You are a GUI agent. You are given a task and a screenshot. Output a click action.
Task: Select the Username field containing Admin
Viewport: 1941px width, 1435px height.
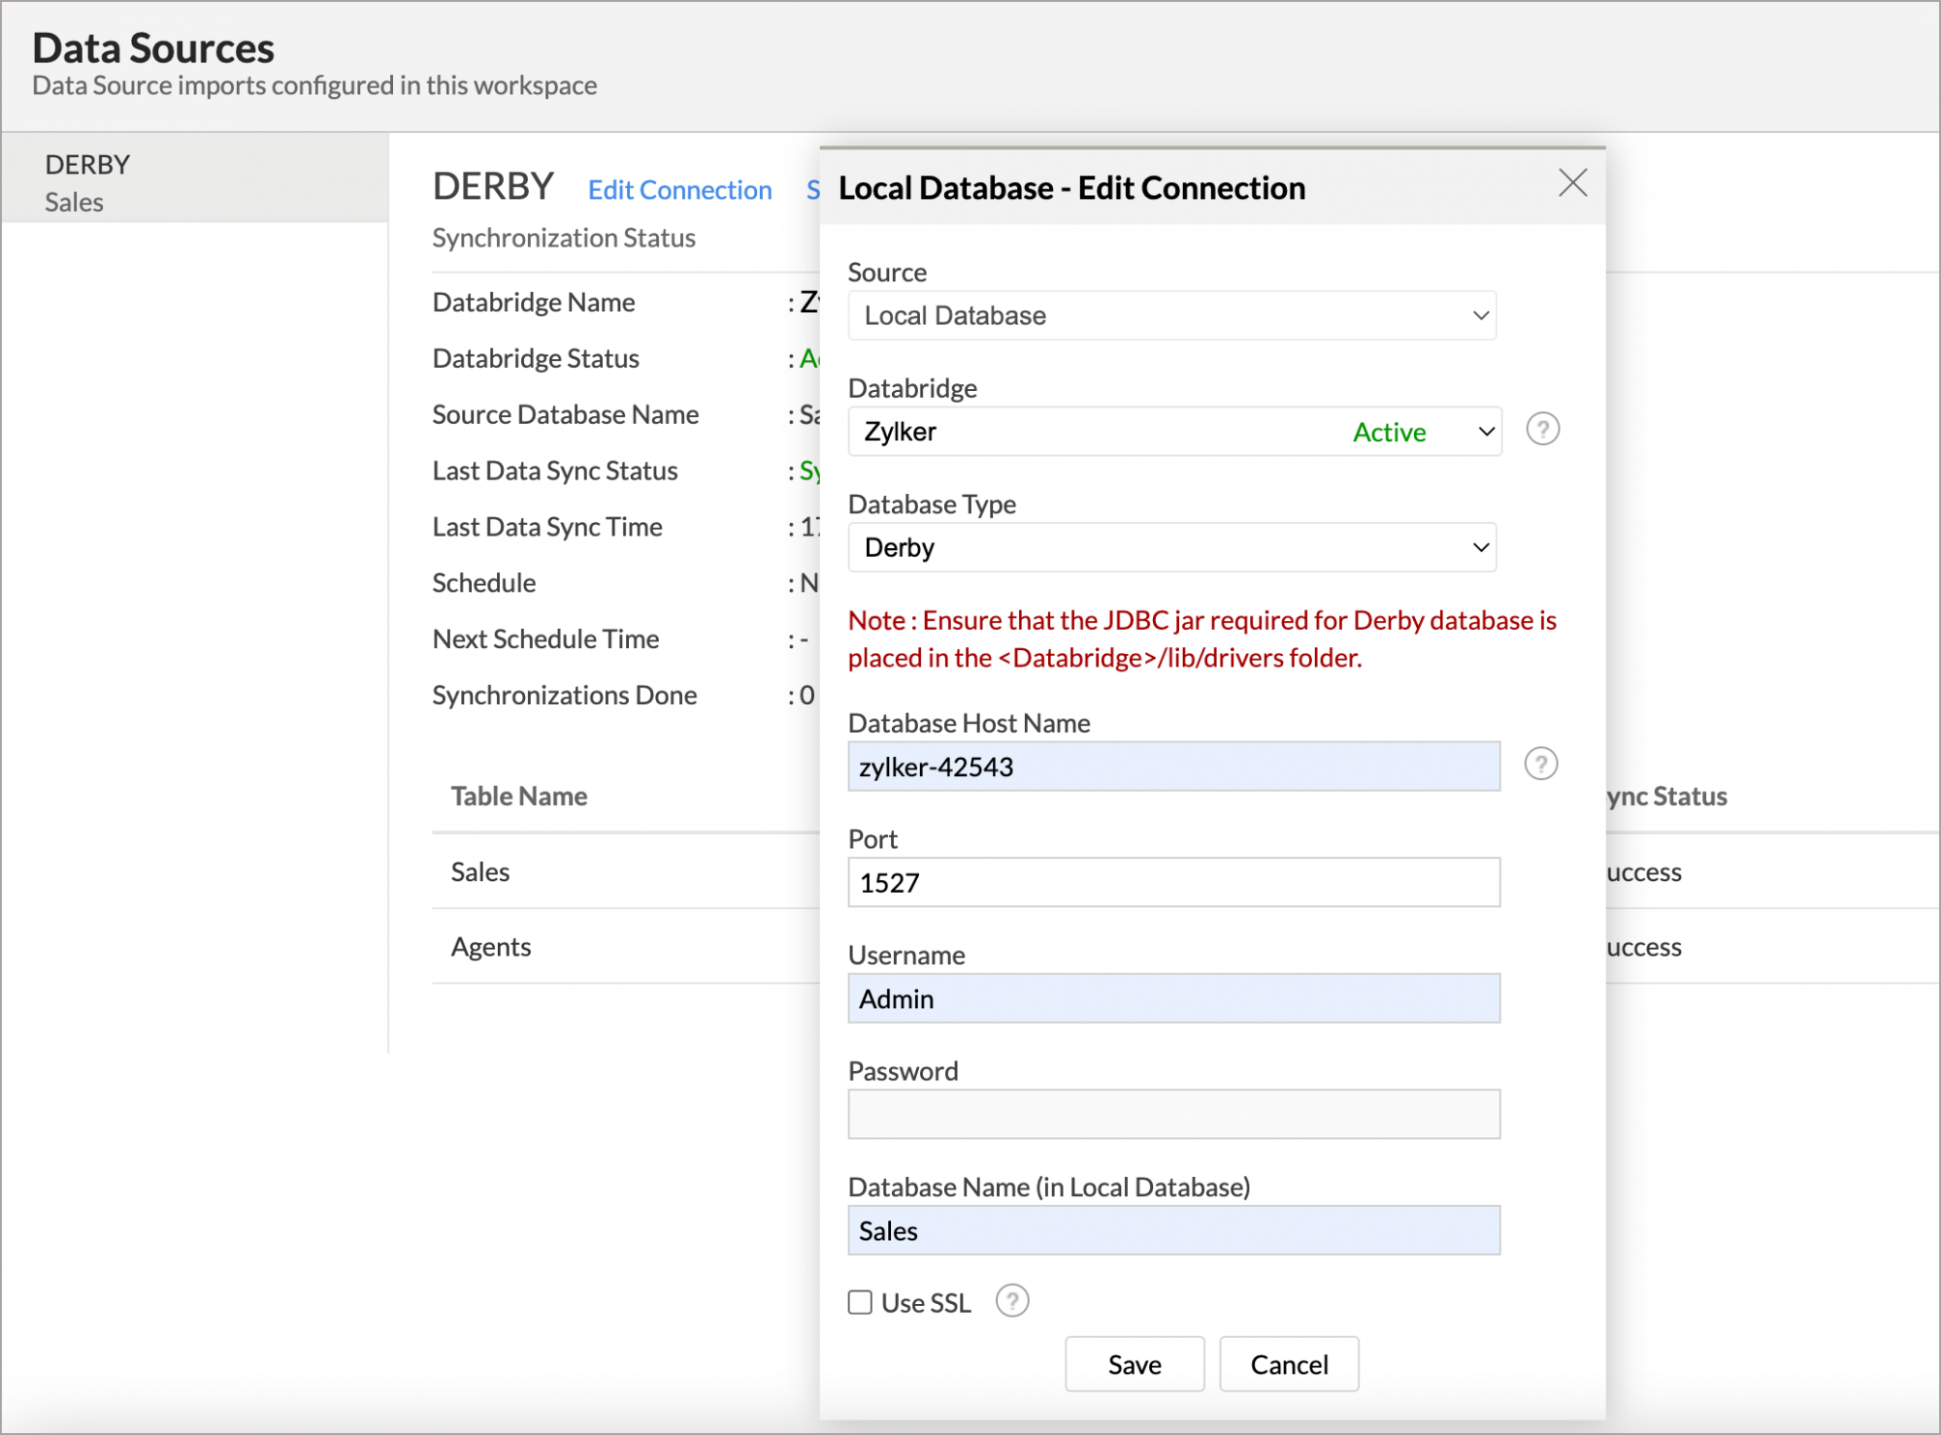pos(1172,997)
